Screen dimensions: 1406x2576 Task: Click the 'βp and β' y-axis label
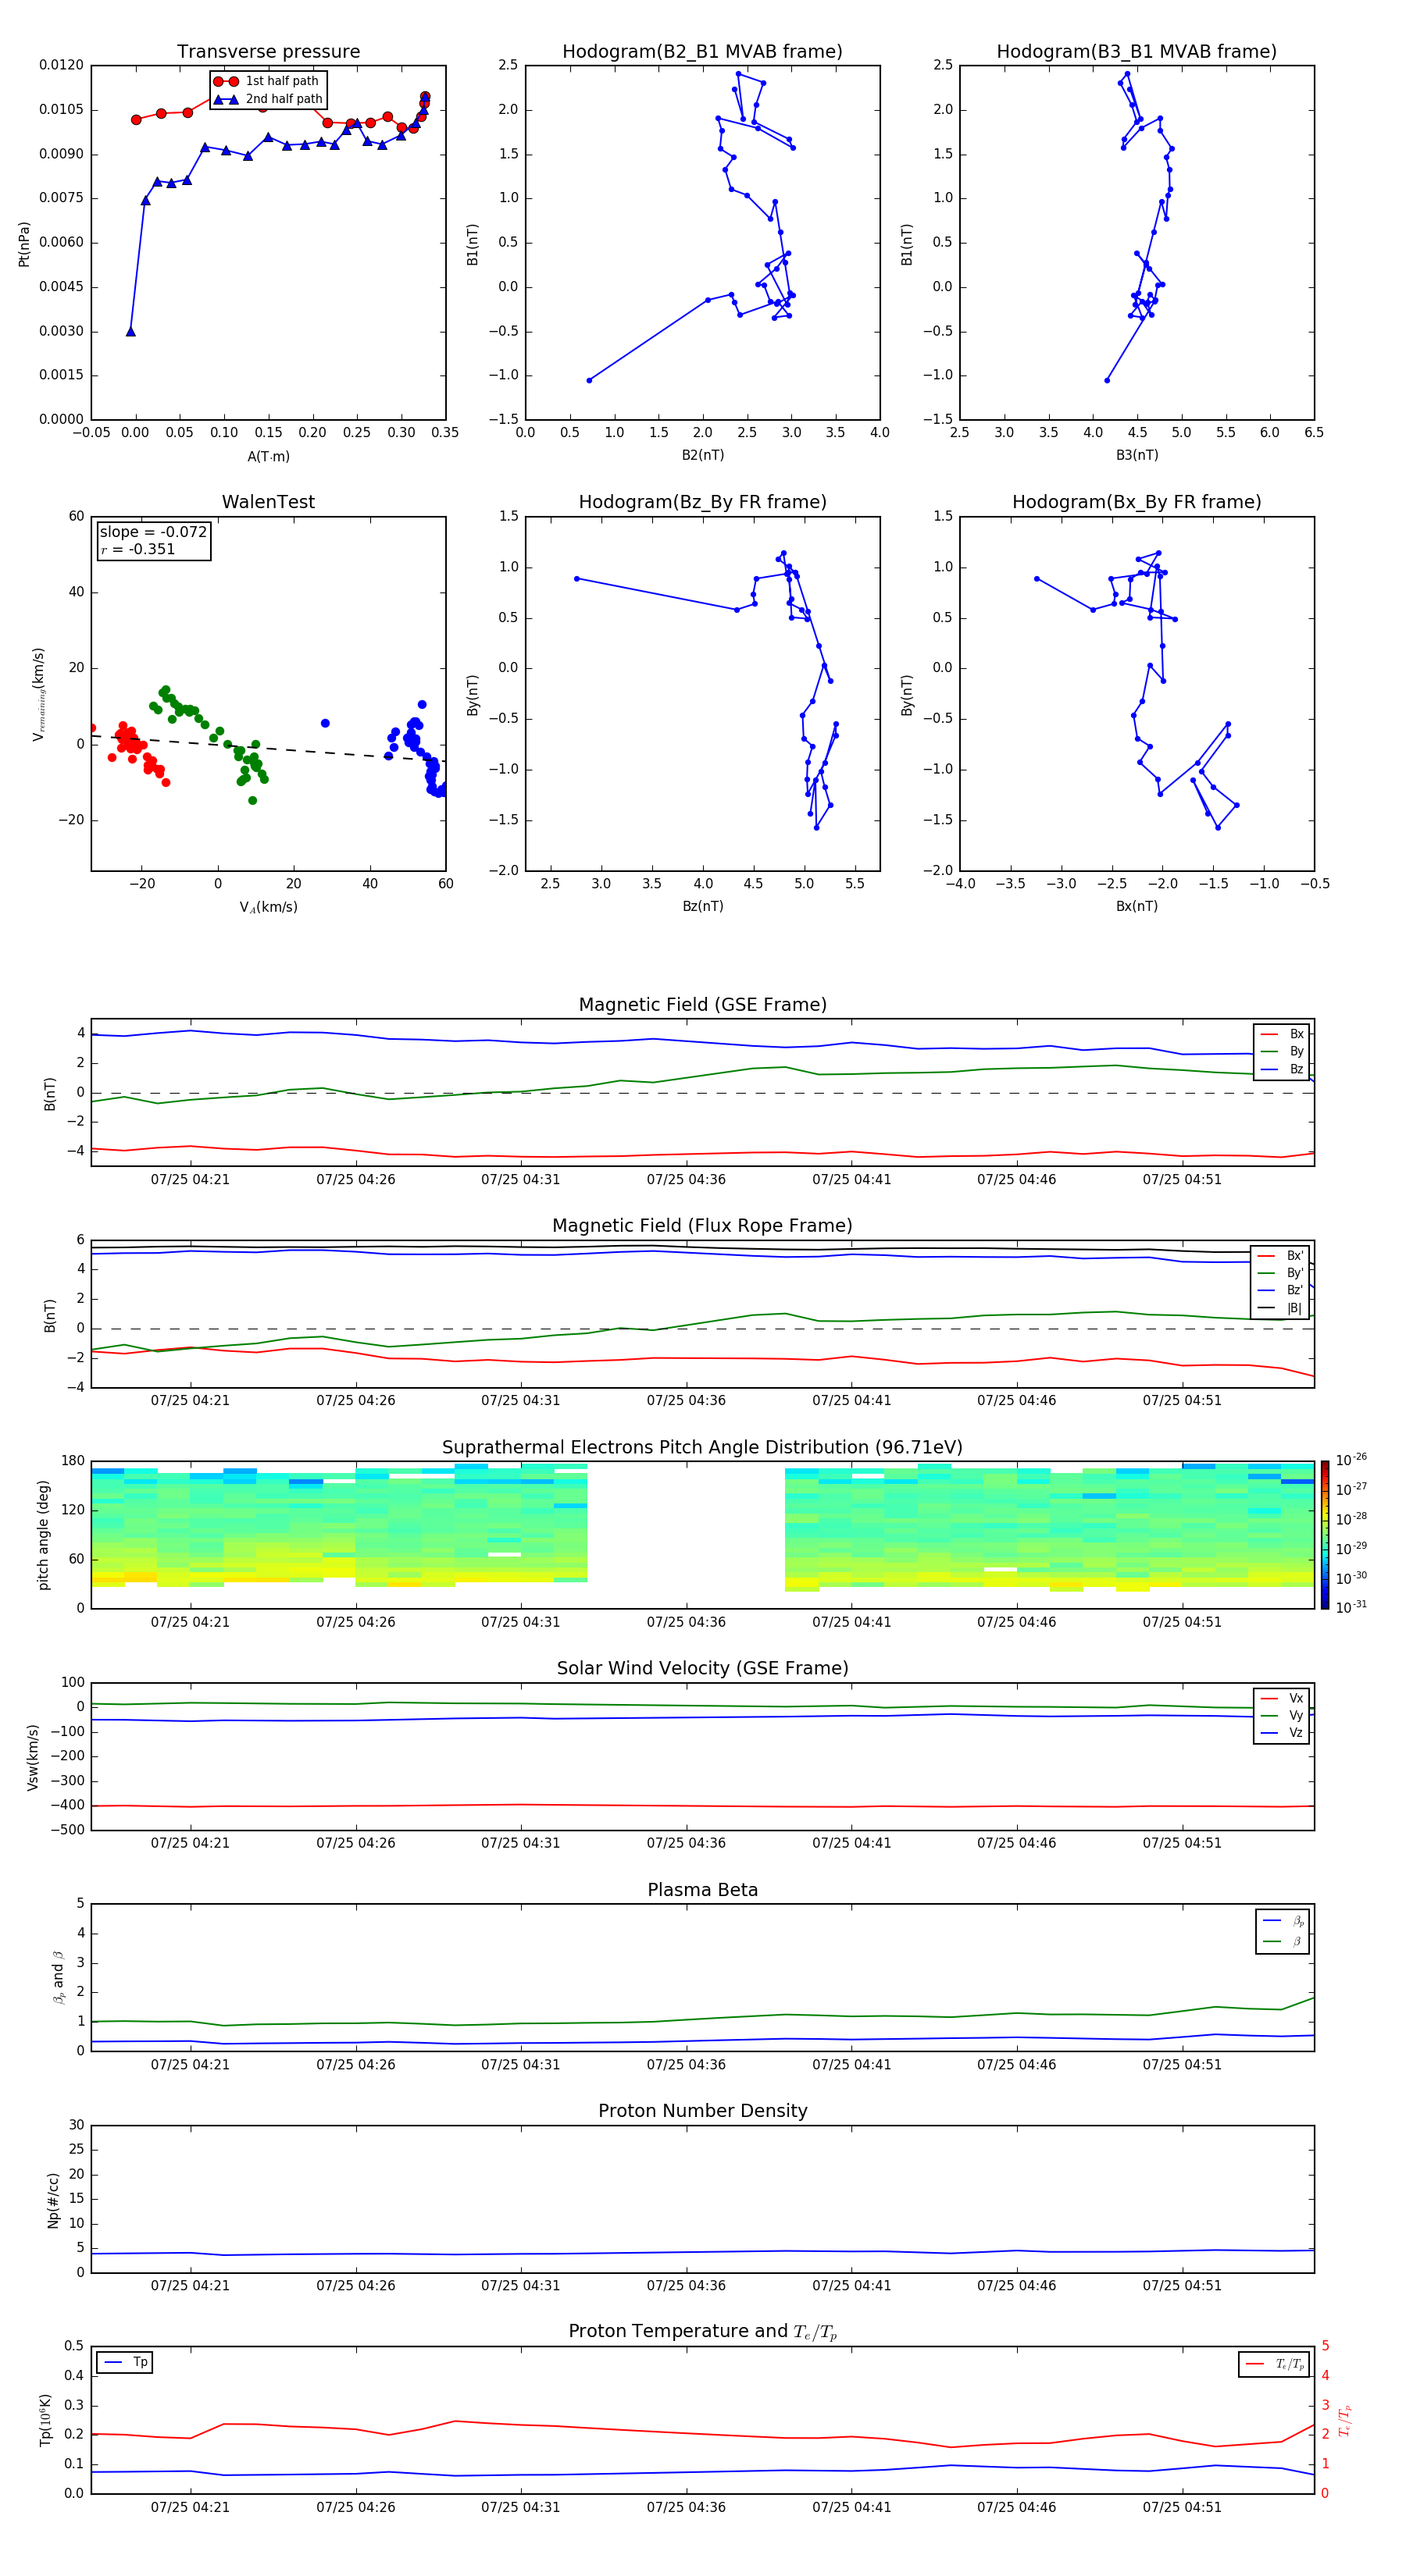58,1977
